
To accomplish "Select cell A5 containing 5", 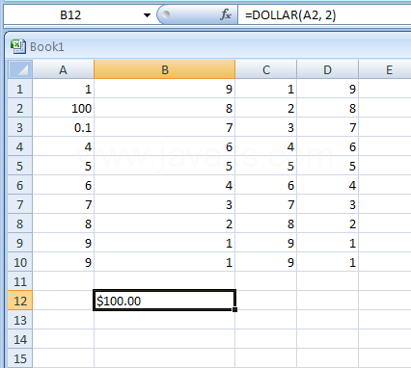I will (64, 166).
